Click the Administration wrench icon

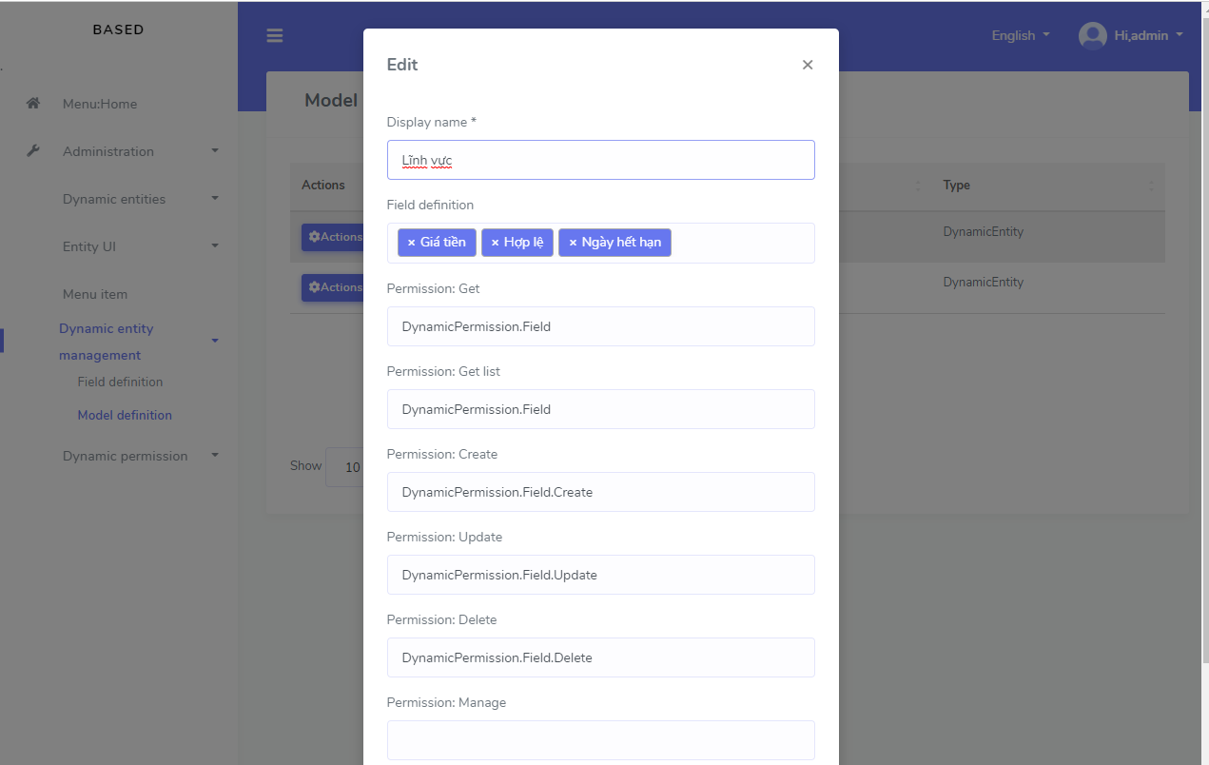click(31, 150)
